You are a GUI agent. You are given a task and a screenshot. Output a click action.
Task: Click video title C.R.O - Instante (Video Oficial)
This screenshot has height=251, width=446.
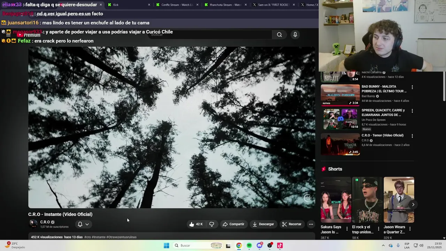[x=60, y=214]
